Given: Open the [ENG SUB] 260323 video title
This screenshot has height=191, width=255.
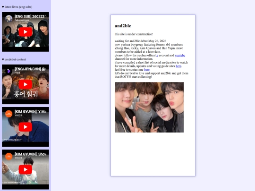Looking at the screenshot, I should point(30,17).
